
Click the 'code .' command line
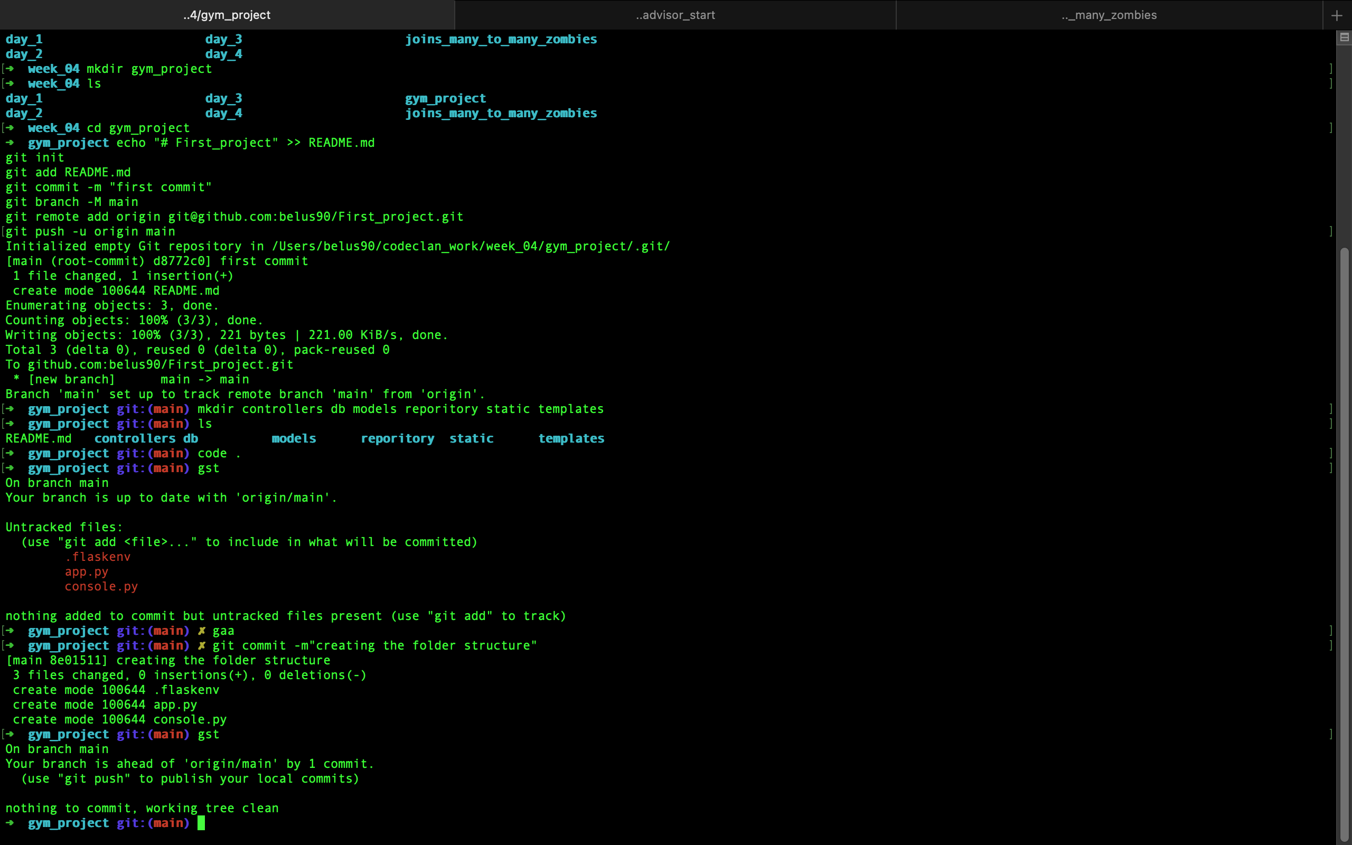(x=219, y=453)
